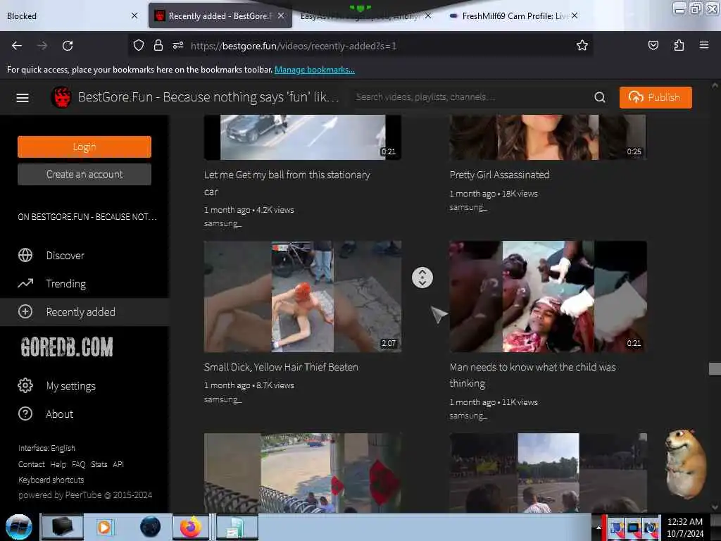Click the About question mark icon

point(25,413)
